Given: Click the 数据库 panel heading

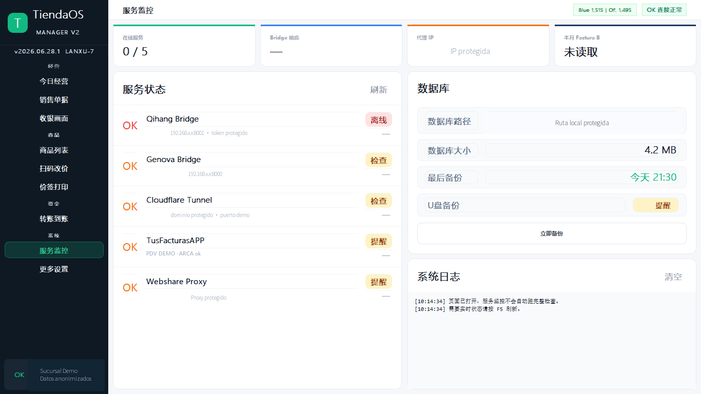Looking at the screenshot, I should [434, 89].
